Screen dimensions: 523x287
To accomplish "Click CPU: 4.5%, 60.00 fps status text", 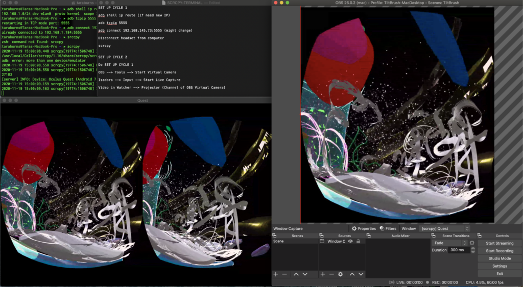I will tap(485, 282).
